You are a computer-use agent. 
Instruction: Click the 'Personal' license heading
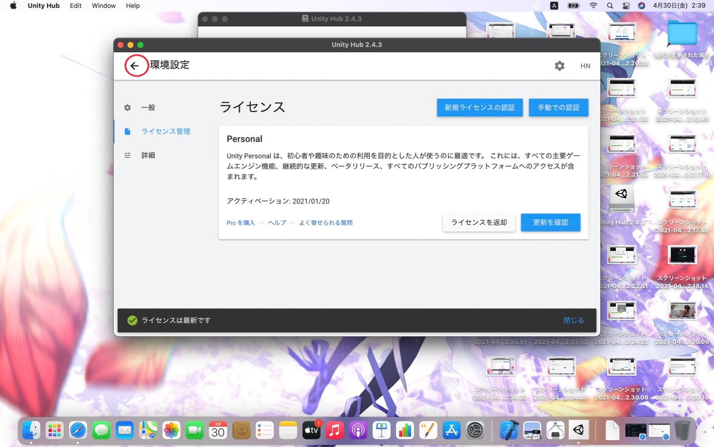tap(244, 139)
